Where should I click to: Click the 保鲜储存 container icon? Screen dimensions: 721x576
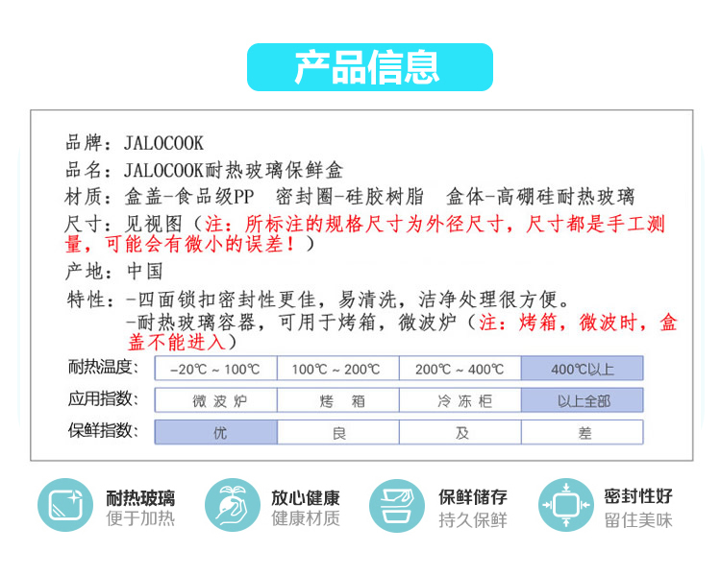pos(397,505)
